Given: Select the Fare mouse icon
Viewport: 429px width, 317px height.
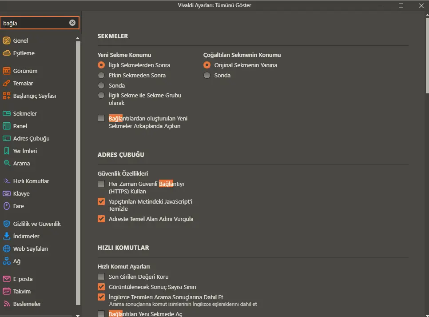Looking at the screenshot, I should pos(7,206).
